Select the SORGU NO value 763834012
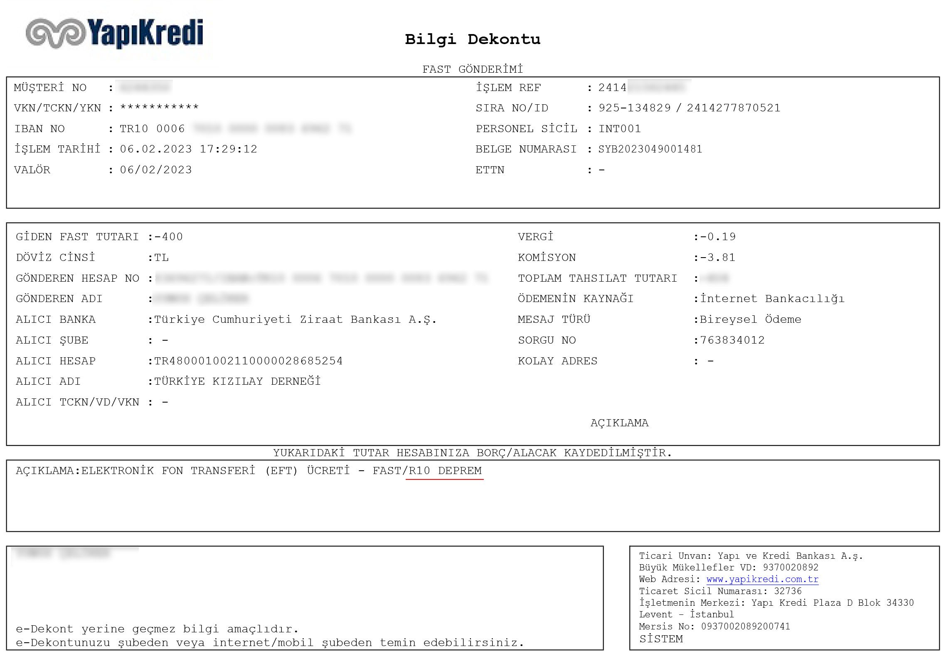Viewport: 946px width, 656px height. click(x=732, y=340)
